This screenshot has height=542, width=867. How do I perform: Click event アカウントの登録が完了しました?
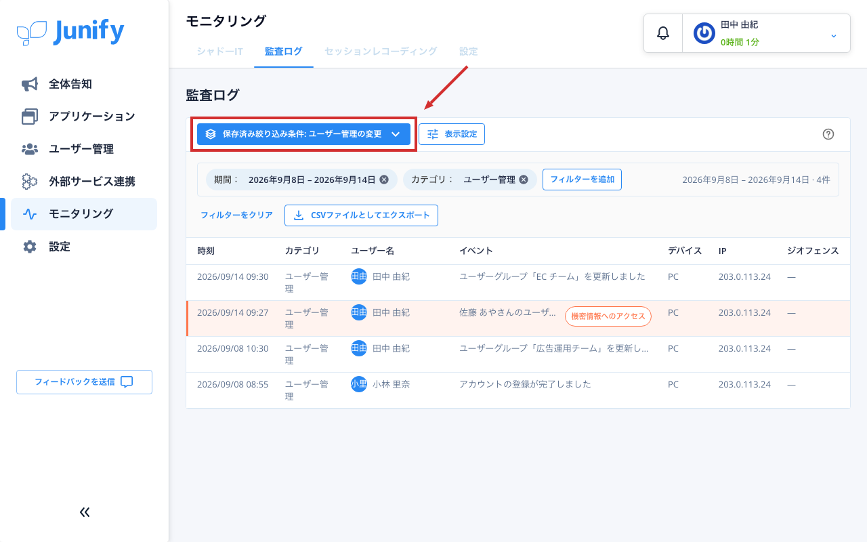tap(525, 384)
